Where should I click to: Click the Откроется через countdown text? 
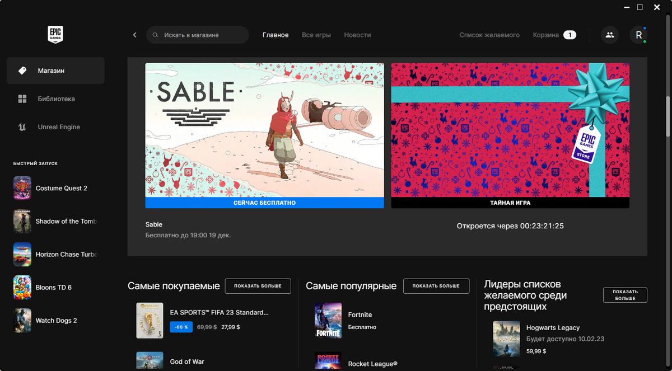pyautogui.click(x=510, y=226)
